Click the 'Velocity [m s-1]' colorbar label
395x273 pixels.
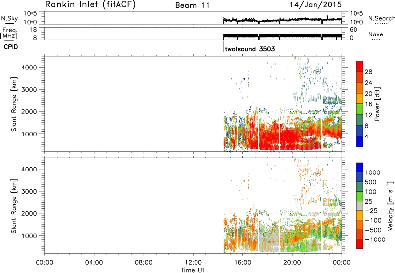[x=390, y=205]
